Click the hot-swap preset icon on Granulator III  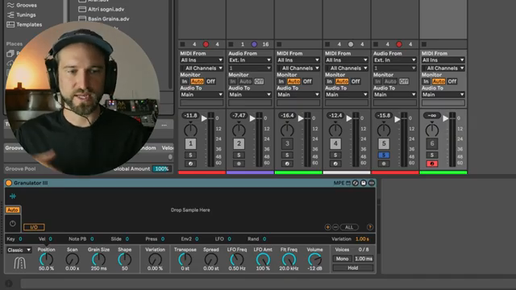click(x=356, y=183)
